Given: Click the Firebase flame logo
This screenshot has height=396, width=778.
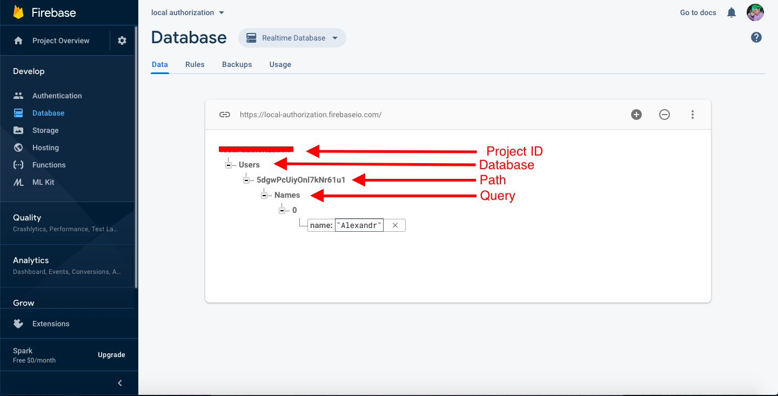Looking at the screenshot, I should (19, 12).
